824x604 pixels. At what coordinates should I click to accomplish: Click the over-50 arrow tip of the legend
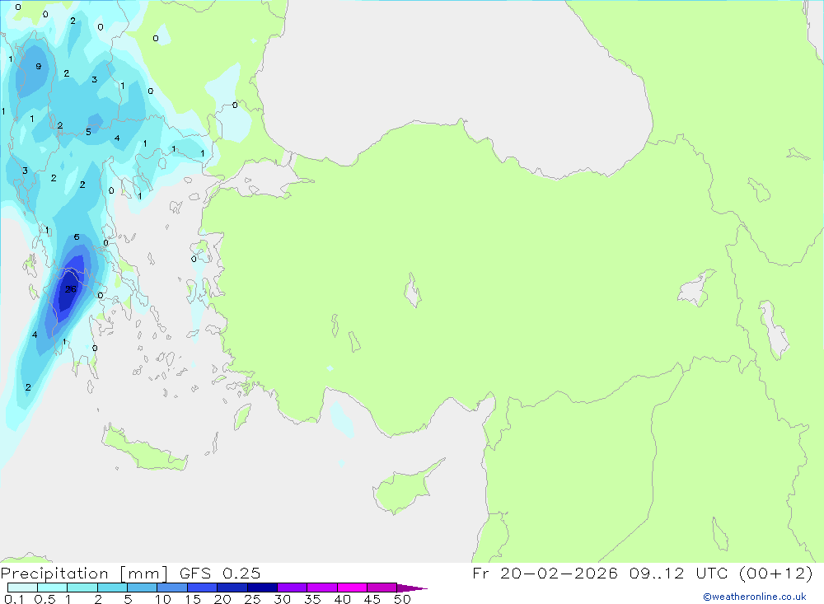tap(412, 588)
